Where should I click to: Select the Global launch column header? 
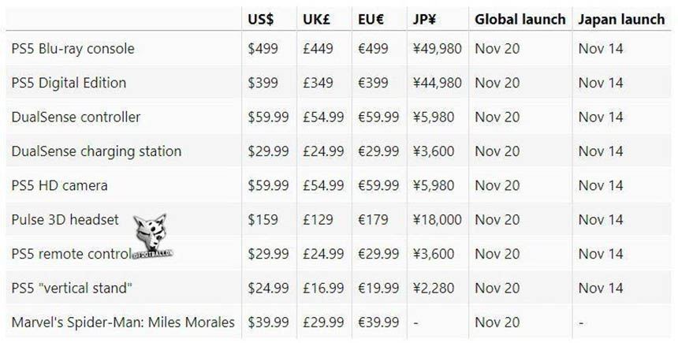[x=520, y=19]
